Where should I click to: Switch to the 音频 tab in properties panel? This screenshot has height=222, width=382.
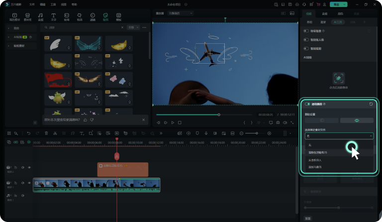(324, 14)
